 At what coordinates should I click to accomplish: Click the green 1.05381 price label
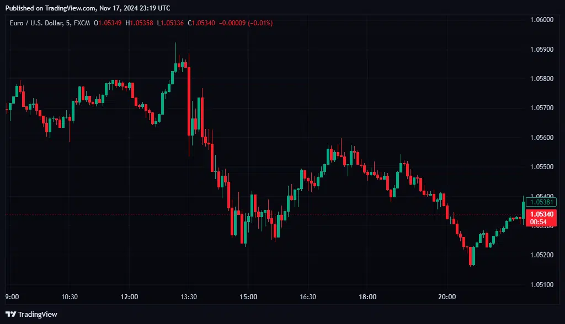(541, 202)
